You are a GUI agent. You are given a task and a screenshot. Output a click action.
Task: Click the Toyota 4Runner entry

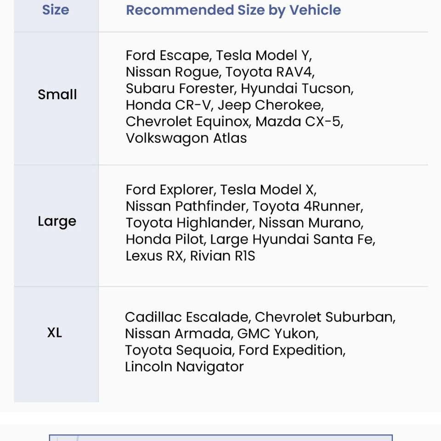(307, 206)
